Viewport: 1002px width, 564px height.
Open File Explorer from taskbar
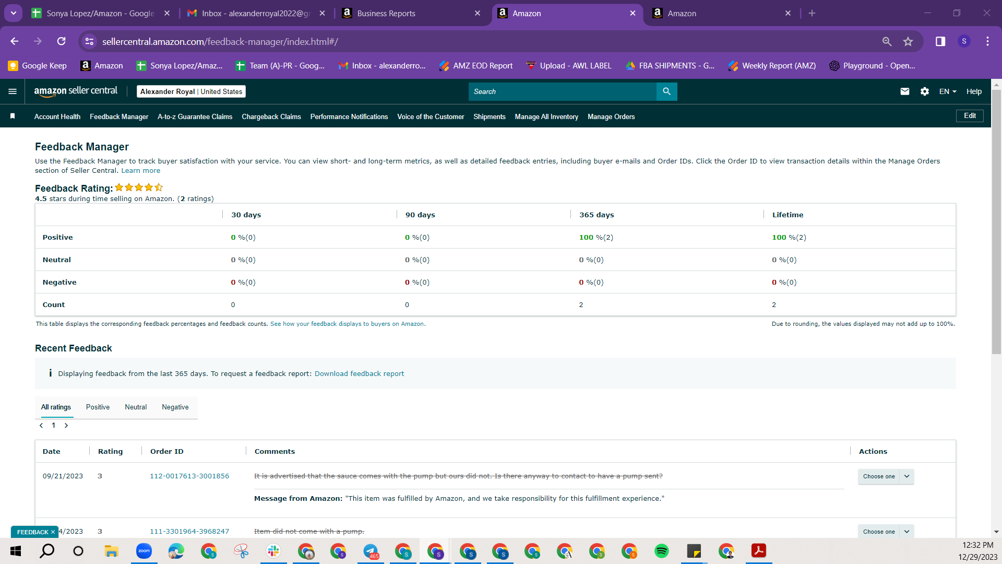pos(111,551)
